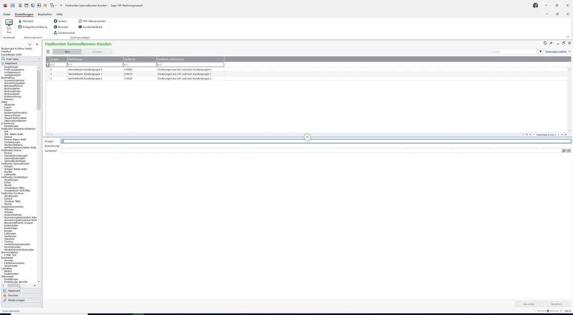Open the hamburger menu beside Neu
The image size is (573, 315).
(x=48, y=52)
